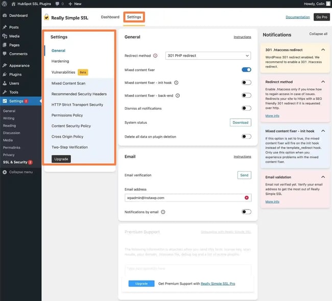This screenshot has width=332, height=301.
Task: Disable the Mixed content fixer toggle
Action: click(246, 70)
